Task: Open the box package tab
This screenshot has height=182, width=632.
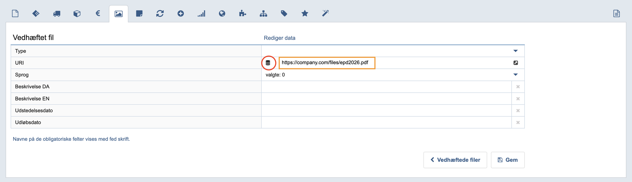Action: 77,14
